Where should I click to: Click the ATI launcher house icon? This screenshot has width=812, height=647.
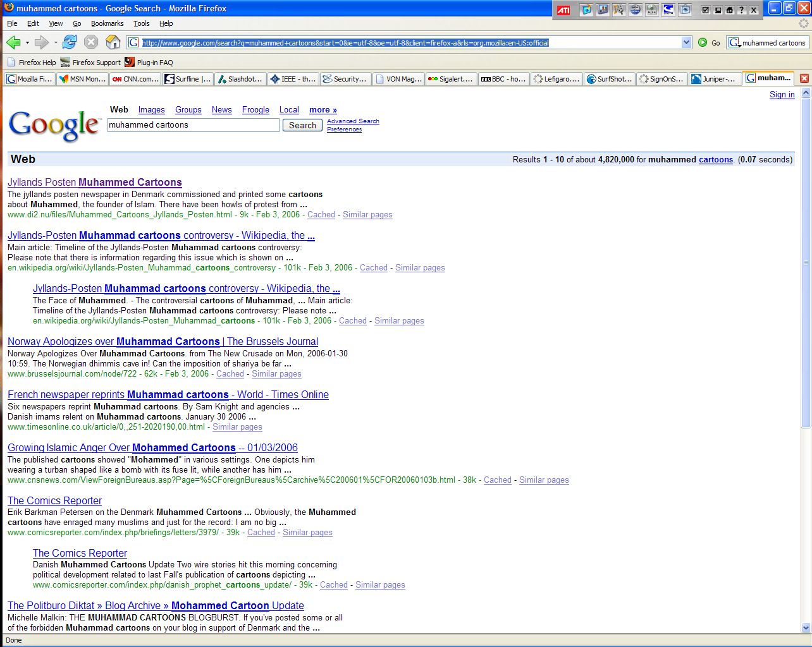click(730, 10)
